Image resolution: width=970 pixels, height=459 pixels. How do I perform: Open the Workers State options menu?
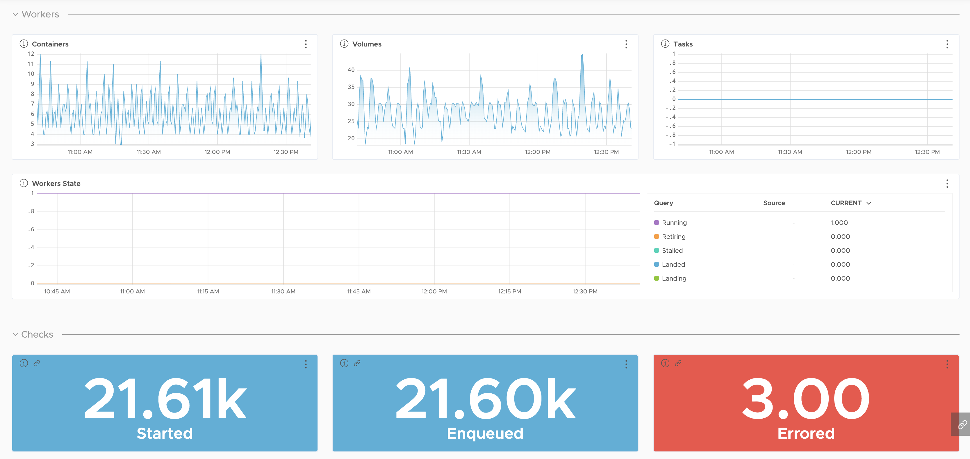[947, 184]
